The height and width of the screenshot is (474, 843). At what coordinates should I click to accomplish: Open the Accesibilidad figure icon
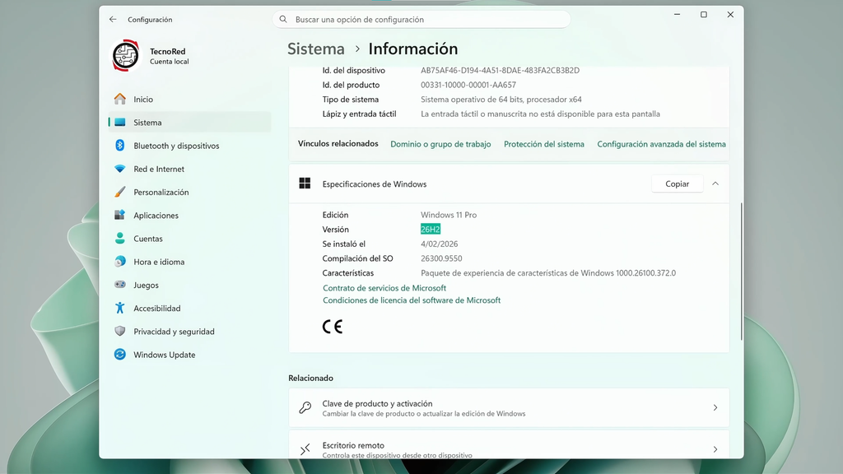click(120, 308)
